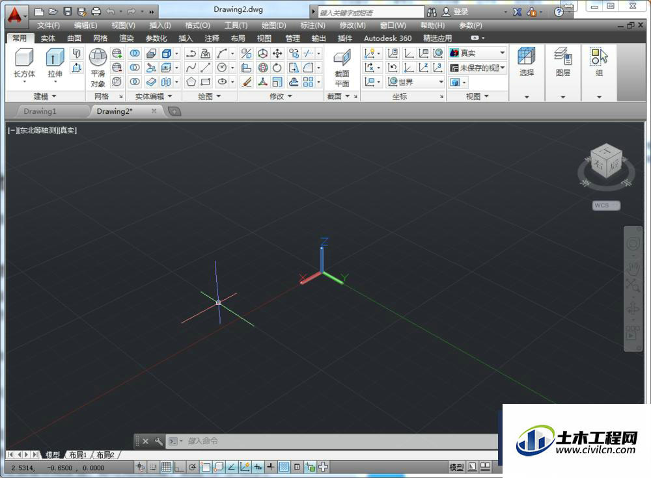This screenshot has width=651, height=478.
Task: Click the 截面平面 section plane button
Action: pyautogui.click(x=342, y=68)
